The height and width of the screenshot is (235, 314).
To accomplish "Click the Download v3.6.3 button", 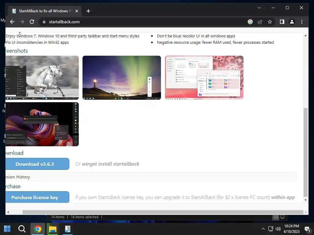I will pyautogui.click(x=37, y=164).
